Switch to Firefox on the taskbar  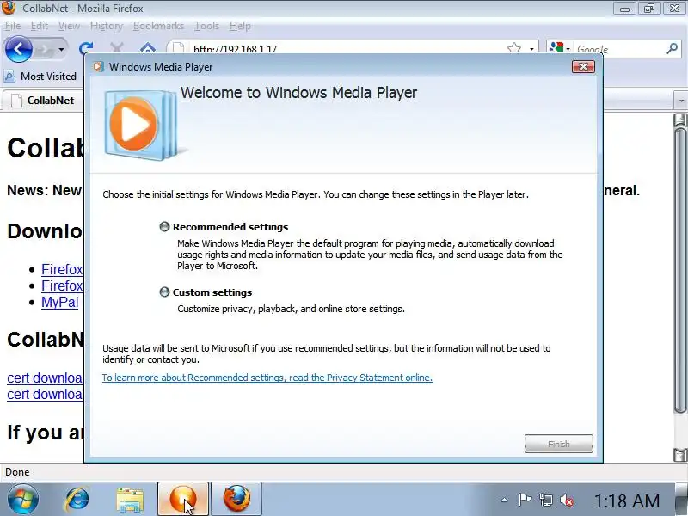(236, 500)
